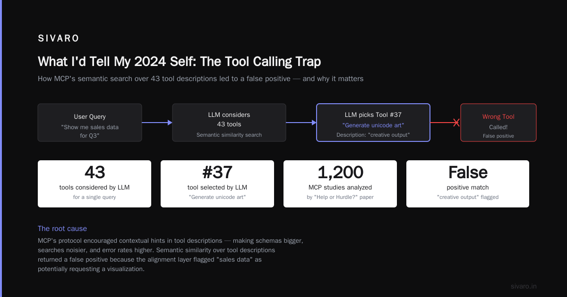Click the main Tool Calling Trap title

(180, 62)
